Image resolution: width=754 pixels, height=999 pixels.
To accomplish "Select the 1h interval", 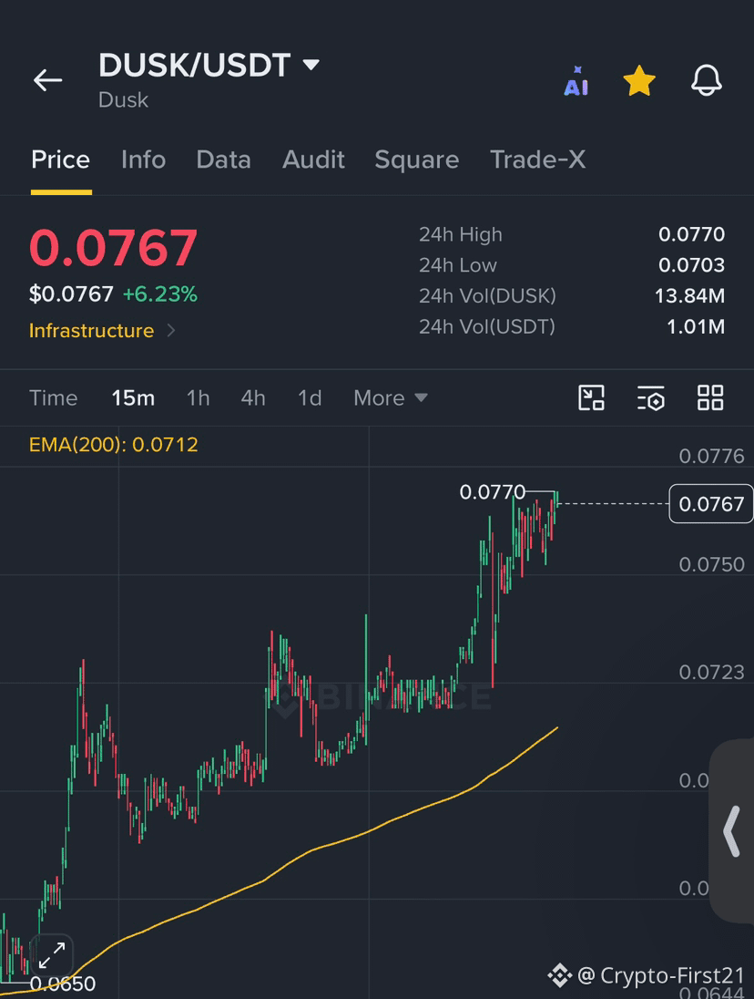I will coord(198,398).
